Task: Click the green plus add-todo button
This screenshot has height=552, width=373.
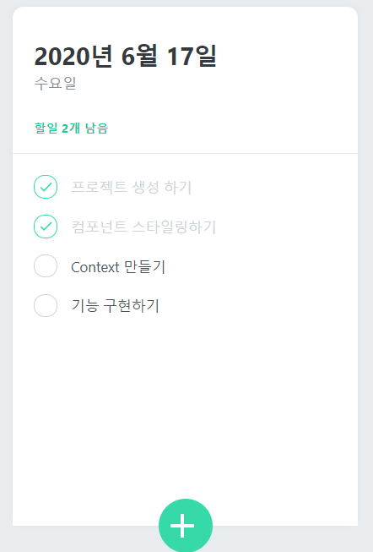Action: 186,525
